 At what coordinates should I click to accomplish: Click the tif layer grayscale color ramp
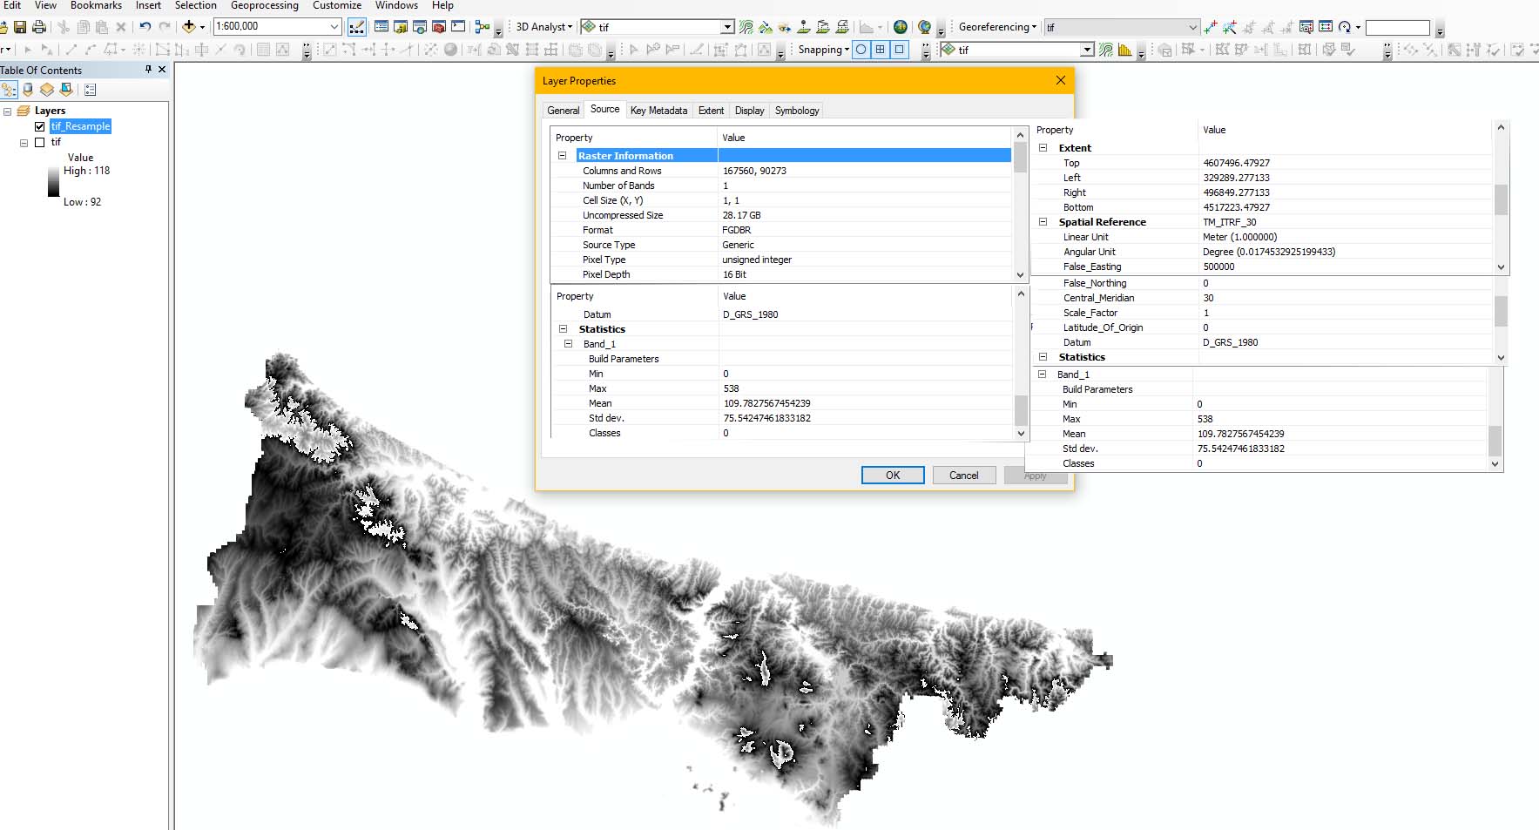pos(54,181)
